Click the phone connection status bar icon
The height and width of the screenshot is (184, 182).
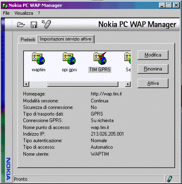[170, 178]
